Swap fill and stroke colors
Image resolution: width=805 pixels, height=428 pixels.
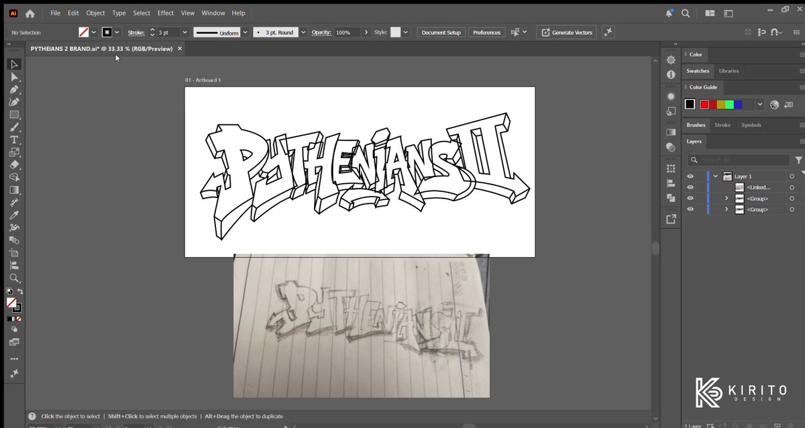(x=20, y=292)
